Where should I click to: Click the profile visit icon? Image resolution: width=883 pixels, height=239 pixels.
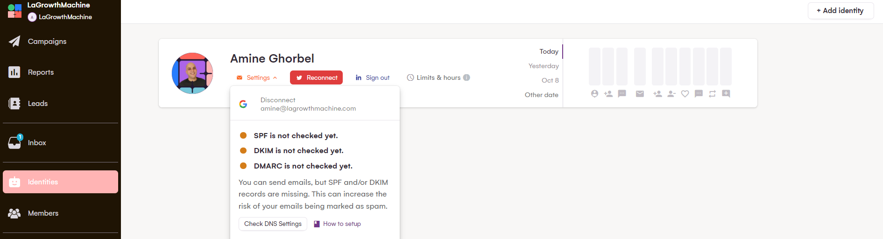594,94
